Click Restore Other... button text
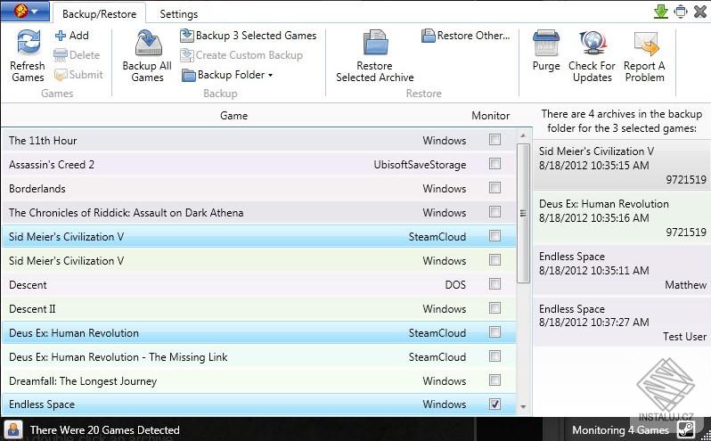This screenshot has height=441, width=711. [x=473, y=36]
